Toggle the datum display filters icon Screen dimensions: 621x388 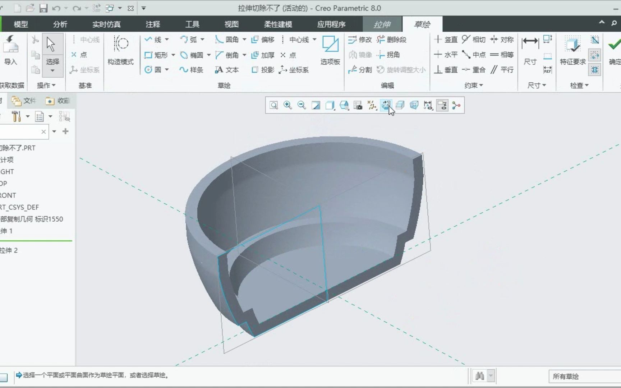[372, 105]
